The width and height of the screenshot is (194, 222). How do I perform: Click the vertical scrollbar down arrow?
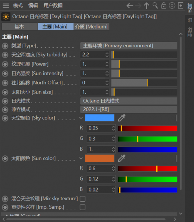pyautogui.click(x=181, y=213)
